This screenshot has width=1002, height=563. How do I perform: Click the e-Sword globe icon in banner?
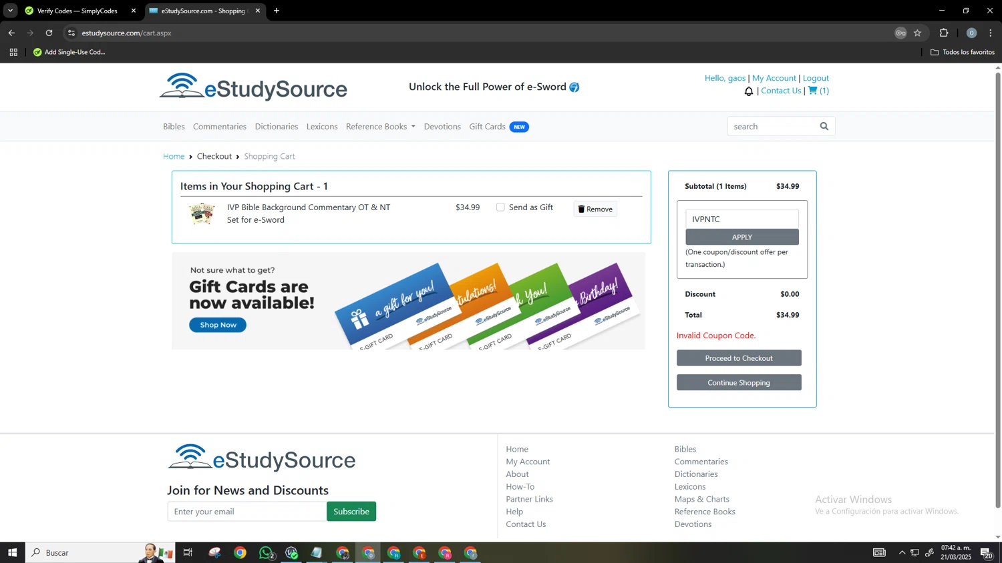574,87
